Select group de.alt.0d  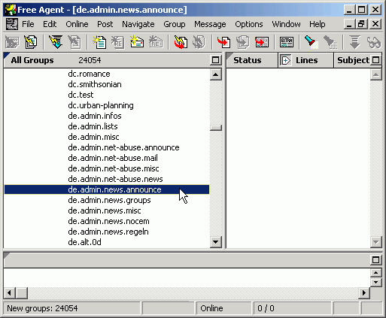[84, 242]
